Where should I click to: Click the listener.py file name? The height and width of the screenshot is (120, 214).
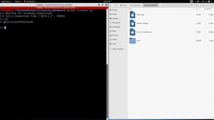[x=140, y=15]
